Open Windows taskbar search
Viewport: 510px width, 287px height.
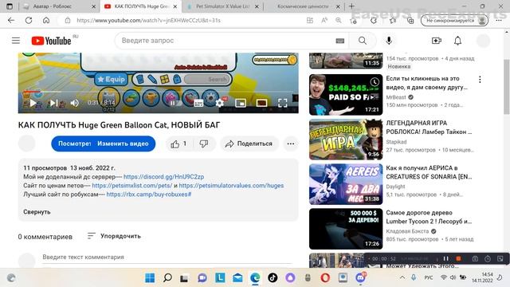(x=167, y=278)
